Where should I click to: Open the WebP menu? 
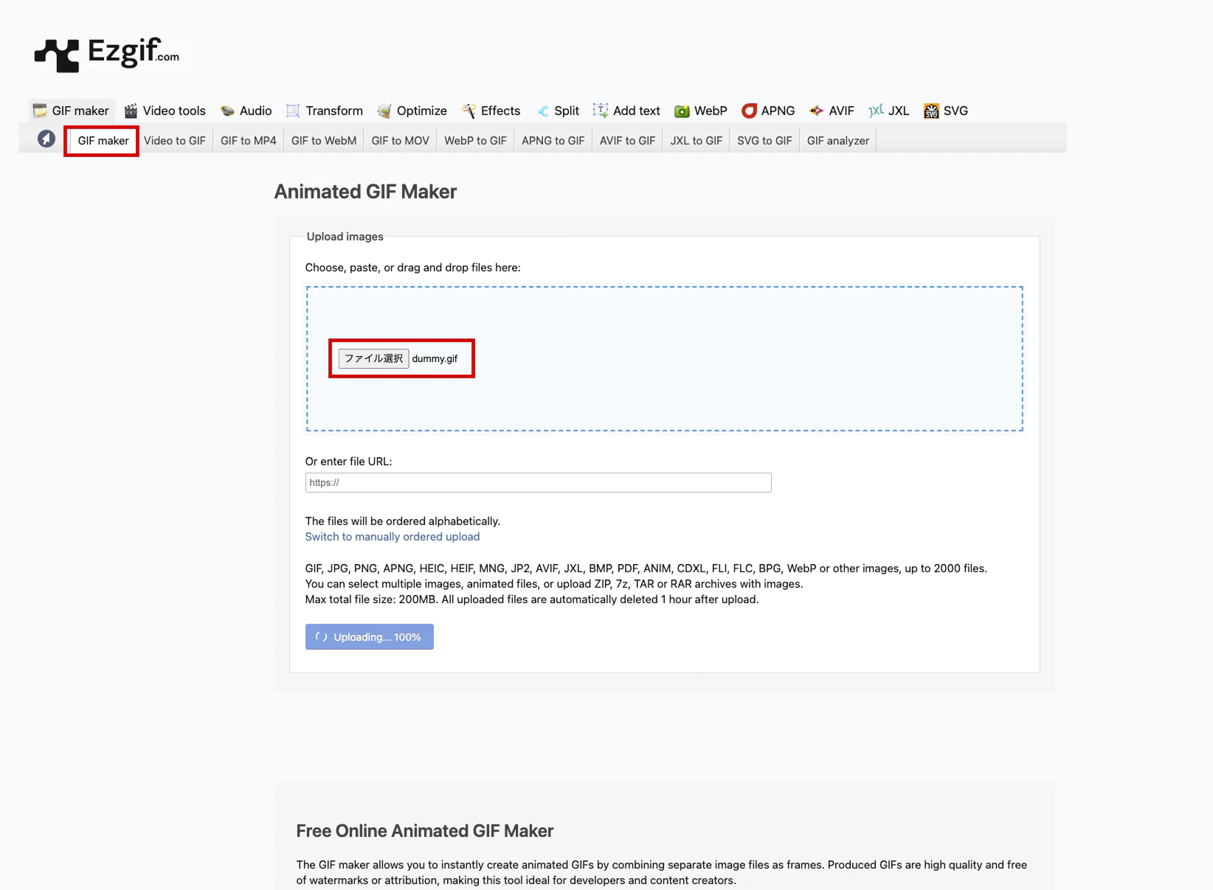(x=701, y=111)
